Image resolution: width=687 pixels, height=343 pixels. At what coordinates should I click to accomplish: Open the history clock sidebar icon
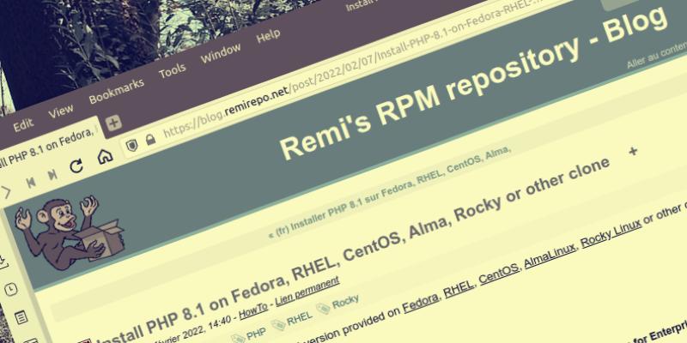[x=10, y=289]
